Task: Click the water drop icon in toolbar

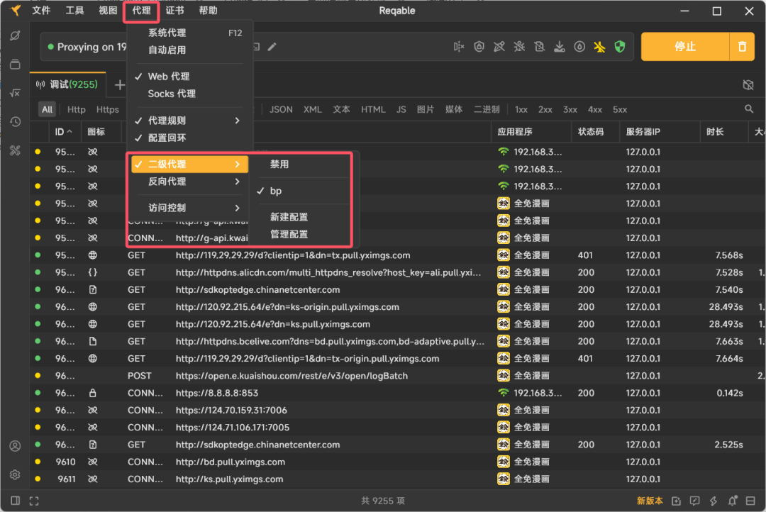Action: click(580, 45)
